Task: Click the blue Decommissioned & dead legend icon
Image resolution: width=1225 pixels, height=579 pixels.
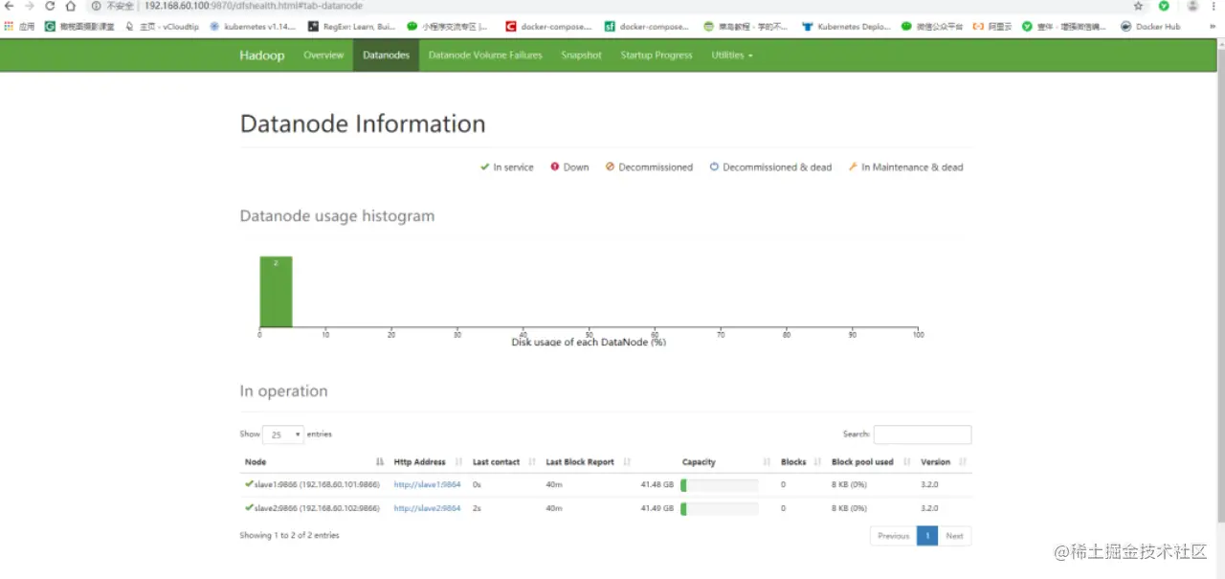Action: [x=714, y=167]
